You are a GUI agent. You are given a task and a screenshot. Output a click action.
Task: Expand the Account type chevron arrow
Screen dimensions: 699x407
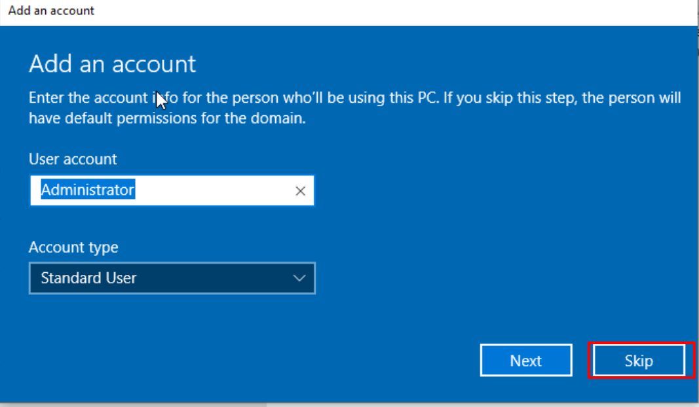point(299,278)
